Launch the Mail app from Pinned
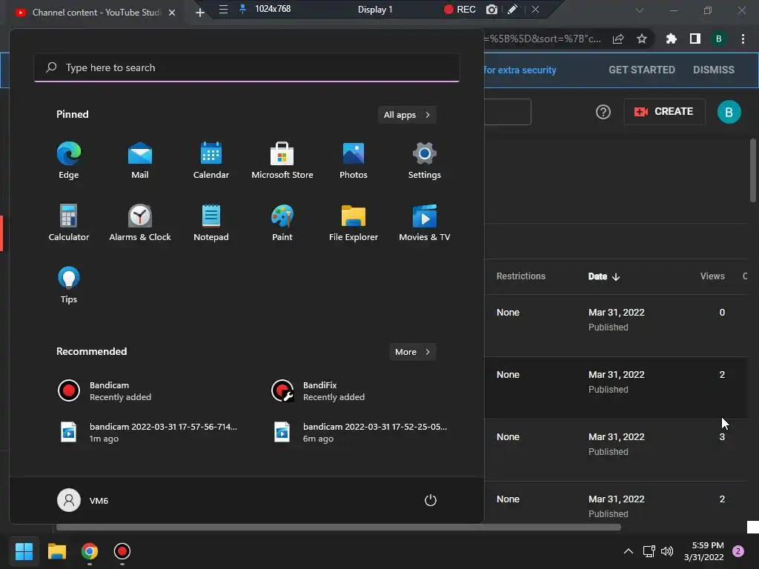759x569 pixels. click(140, 161)
